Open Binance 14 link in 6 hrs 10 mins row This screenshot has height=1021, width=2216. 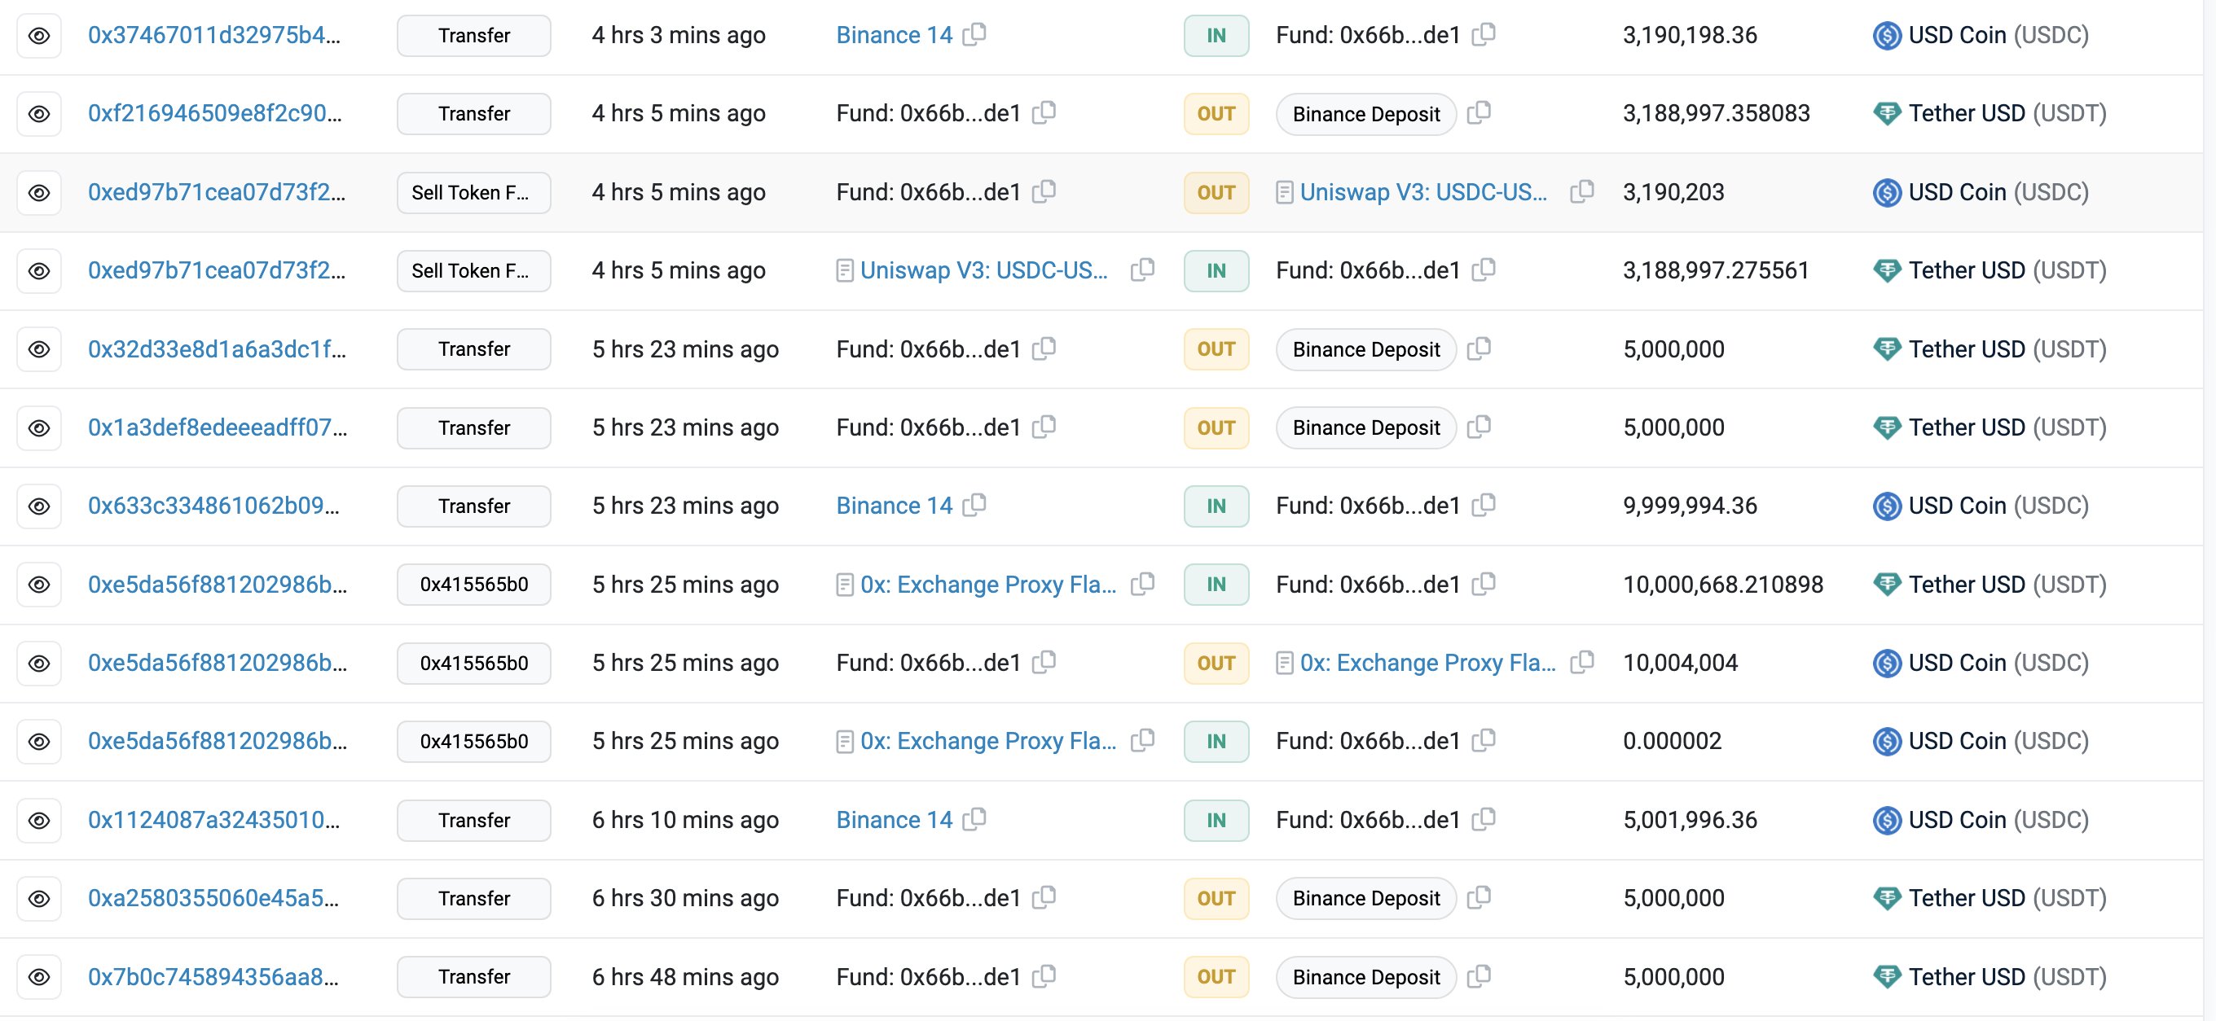tap(894, 820)
